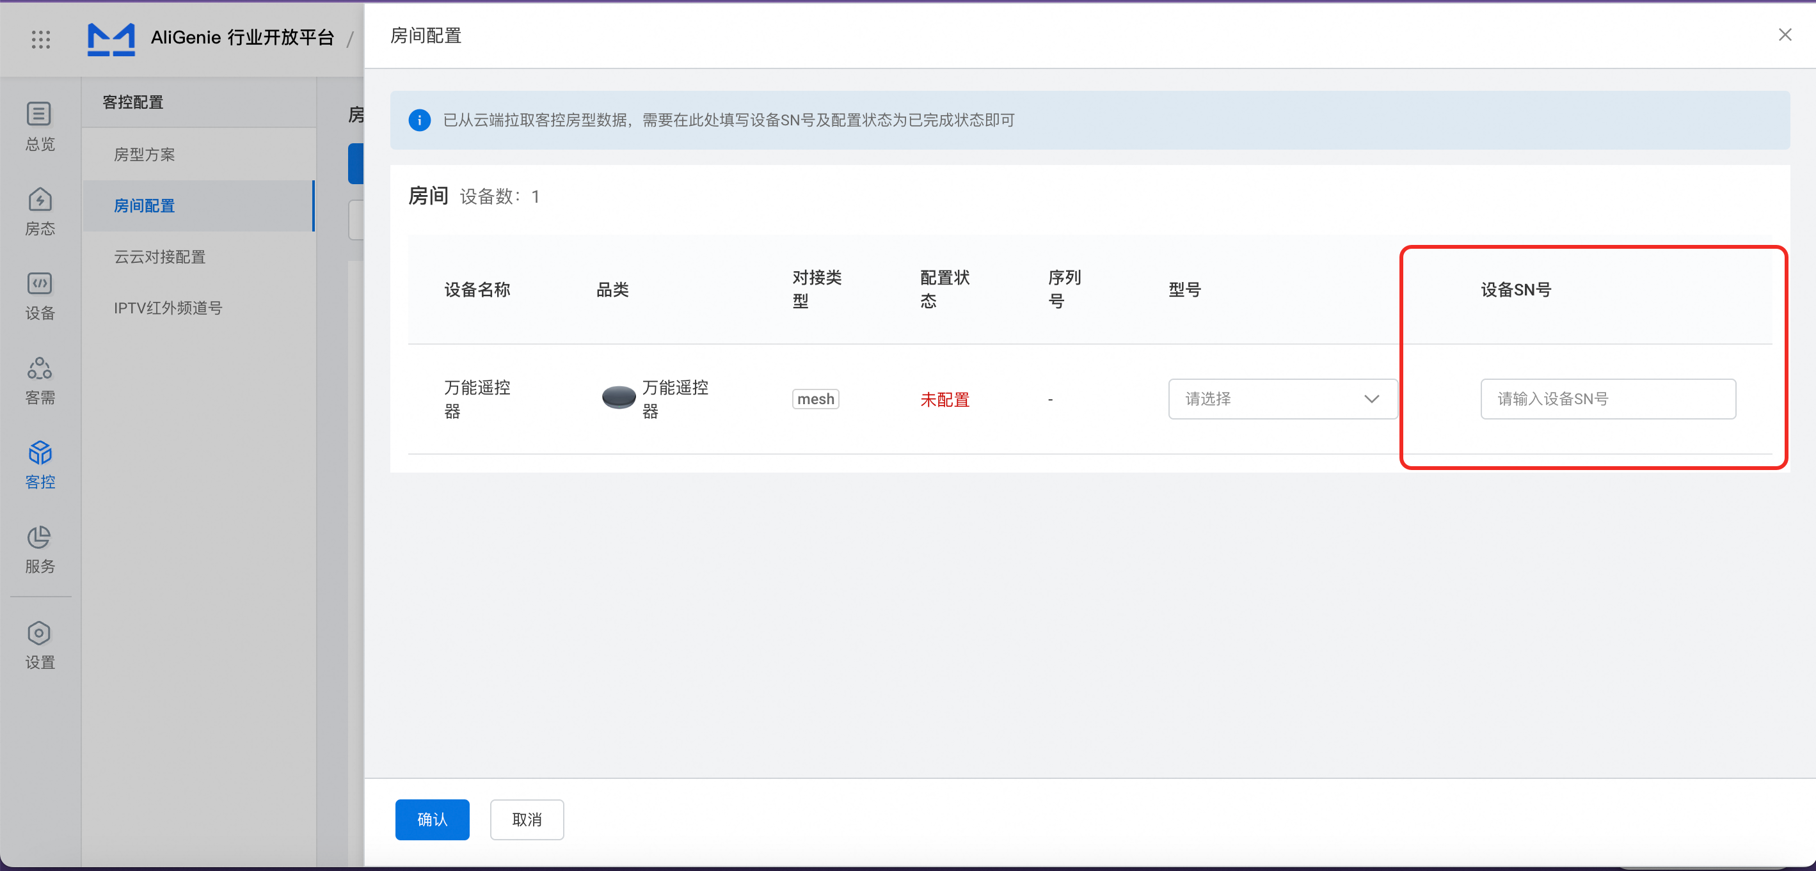Image resolution: width=1816 pixels, height=871 pixels.
Task: Select 云云对接配置 menu item
Action: click(x=160, y=256)
